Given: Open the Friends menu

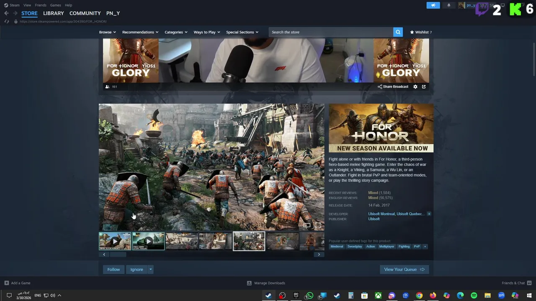Looking at the screenshot, I should click(x=41, y=5).
